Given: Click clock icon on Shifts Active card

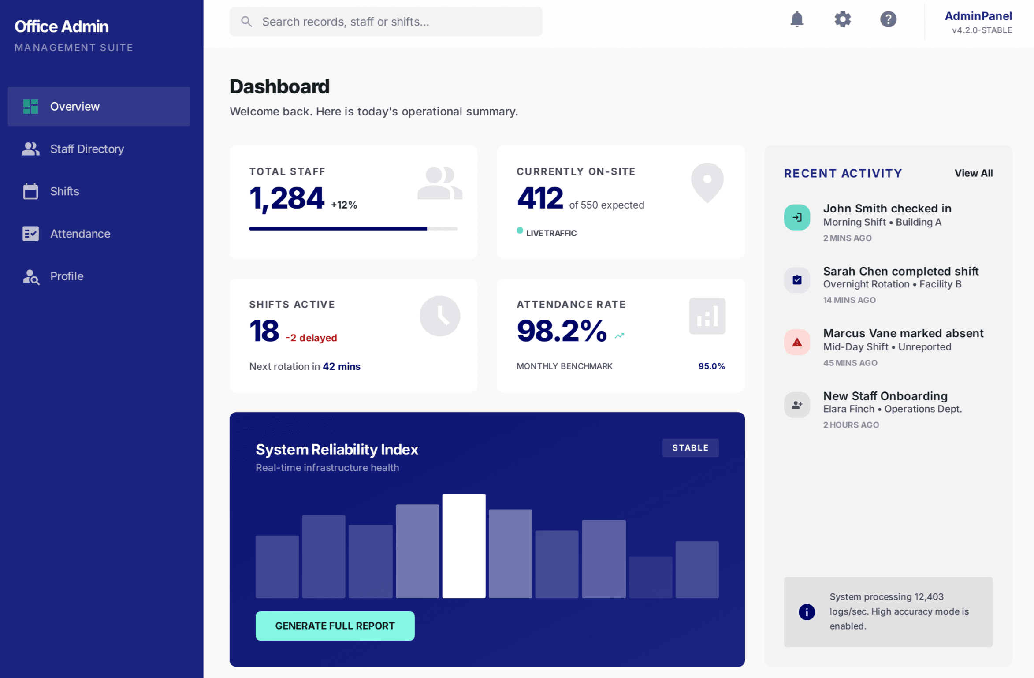Looking at the screenshot, I should click(439, 316).
